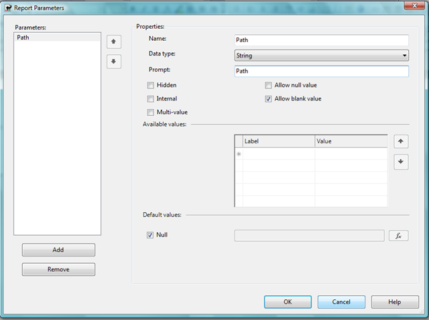Open expression editor fx button for default value
The width and height of the screenshot is (429, 320).
399,236
